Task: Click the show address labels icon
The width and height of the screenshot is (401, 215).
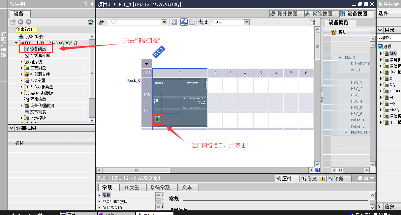Action: tap(174, 22)
